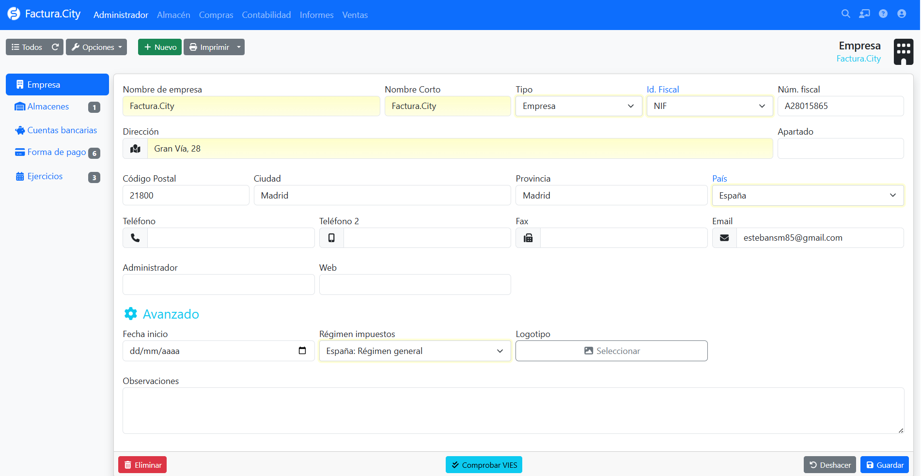Click the Ejercicios count badge 3
This screenshot has height=476, width=921.
tap(94, 177)
